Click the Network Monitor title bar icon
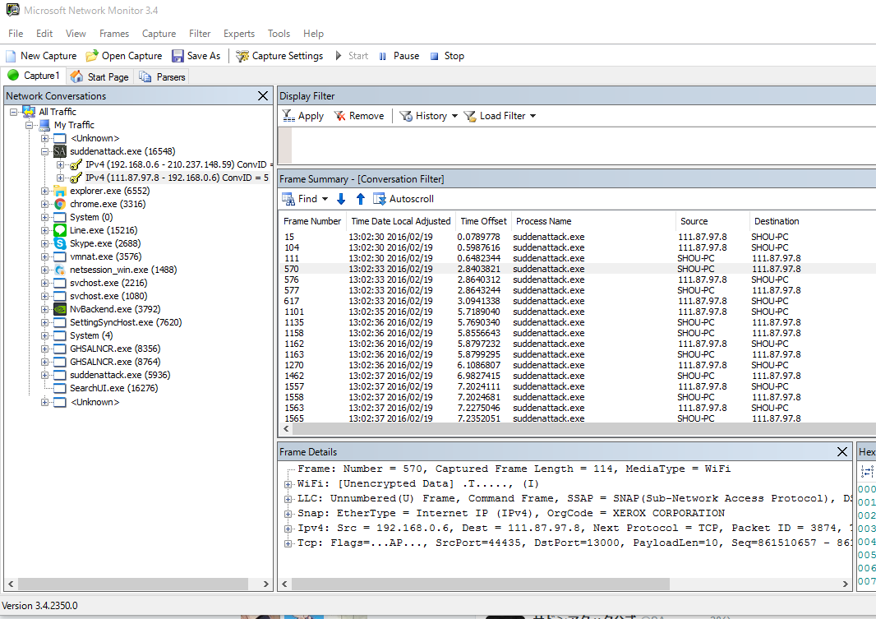Image resolution: width=876 pixels, height=619 pixels. (12, 10)
